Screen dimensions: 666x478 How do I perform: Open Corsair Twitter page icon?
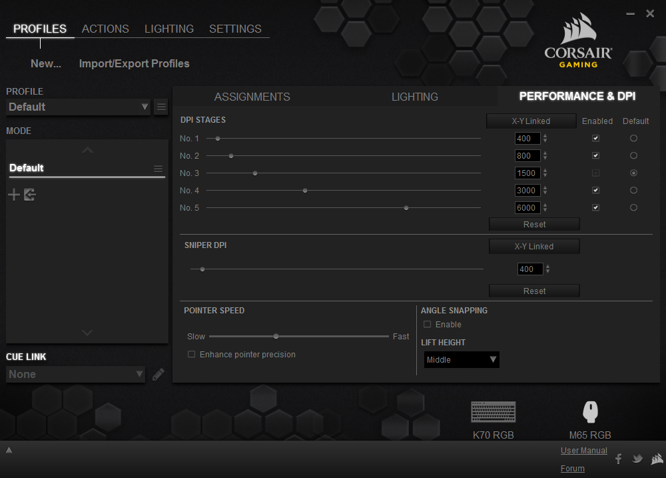pos(637,459)
